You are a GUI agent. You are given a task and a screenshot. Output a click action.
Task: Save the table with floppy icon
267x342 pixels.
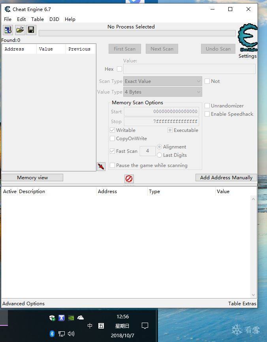(31, 30)
